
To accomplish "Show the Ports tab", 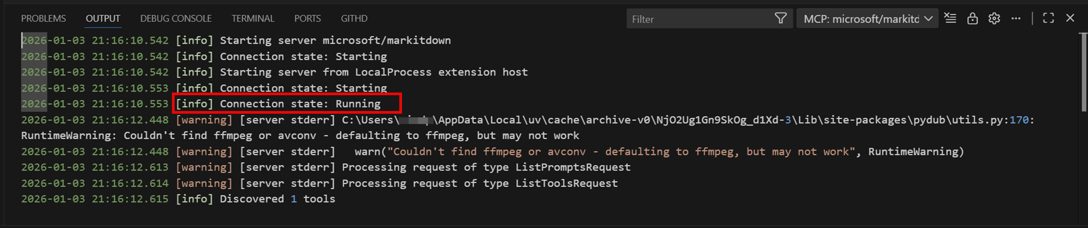I will click(x=307, y=19).
